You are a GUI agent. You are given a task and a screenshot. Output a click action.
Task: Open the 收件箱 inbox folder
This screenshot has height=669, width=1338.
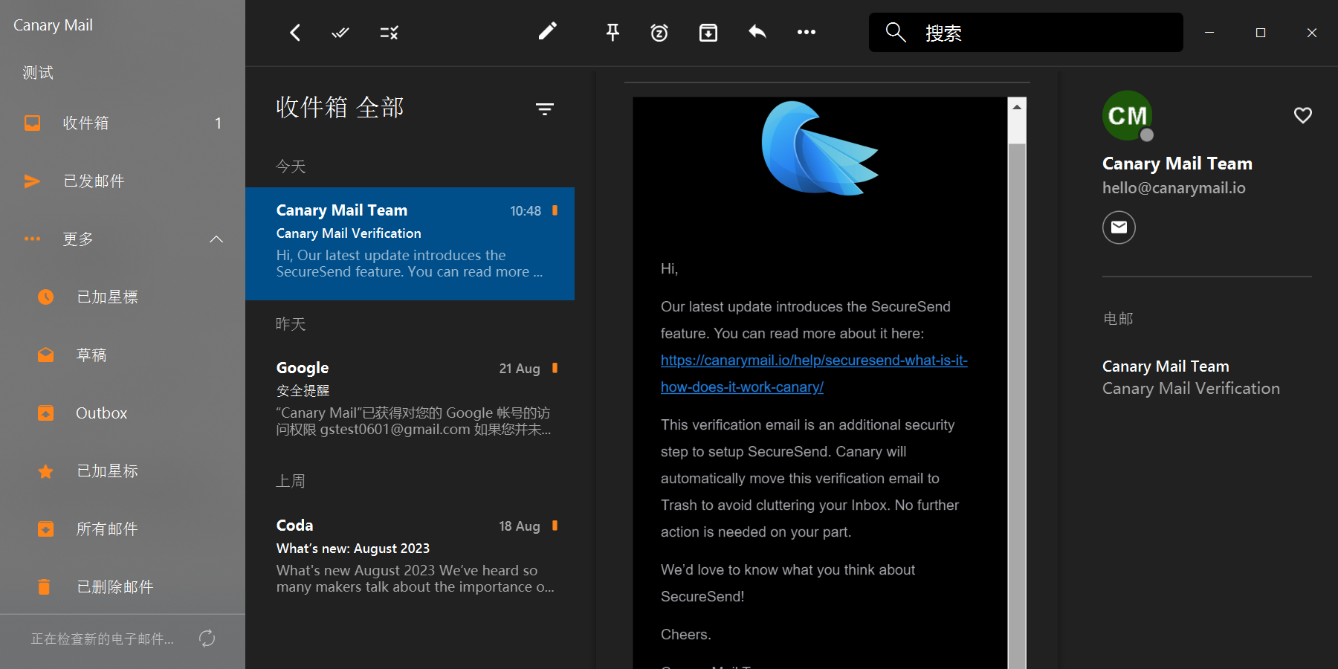[123, 123]
